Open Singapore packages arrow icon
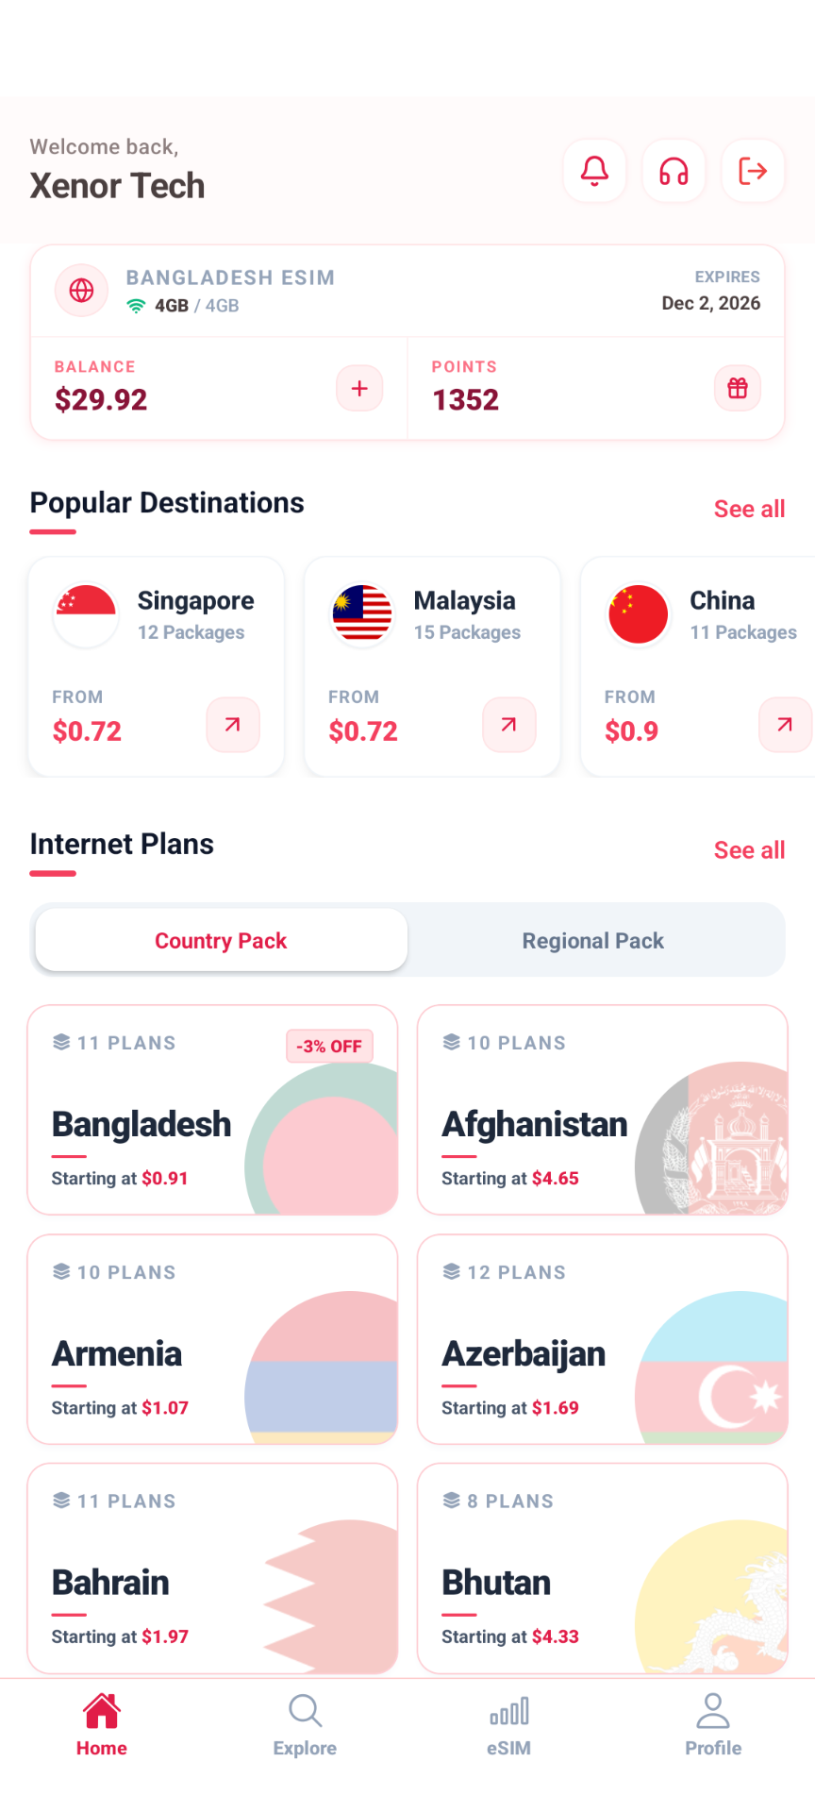 click(233, 725)
